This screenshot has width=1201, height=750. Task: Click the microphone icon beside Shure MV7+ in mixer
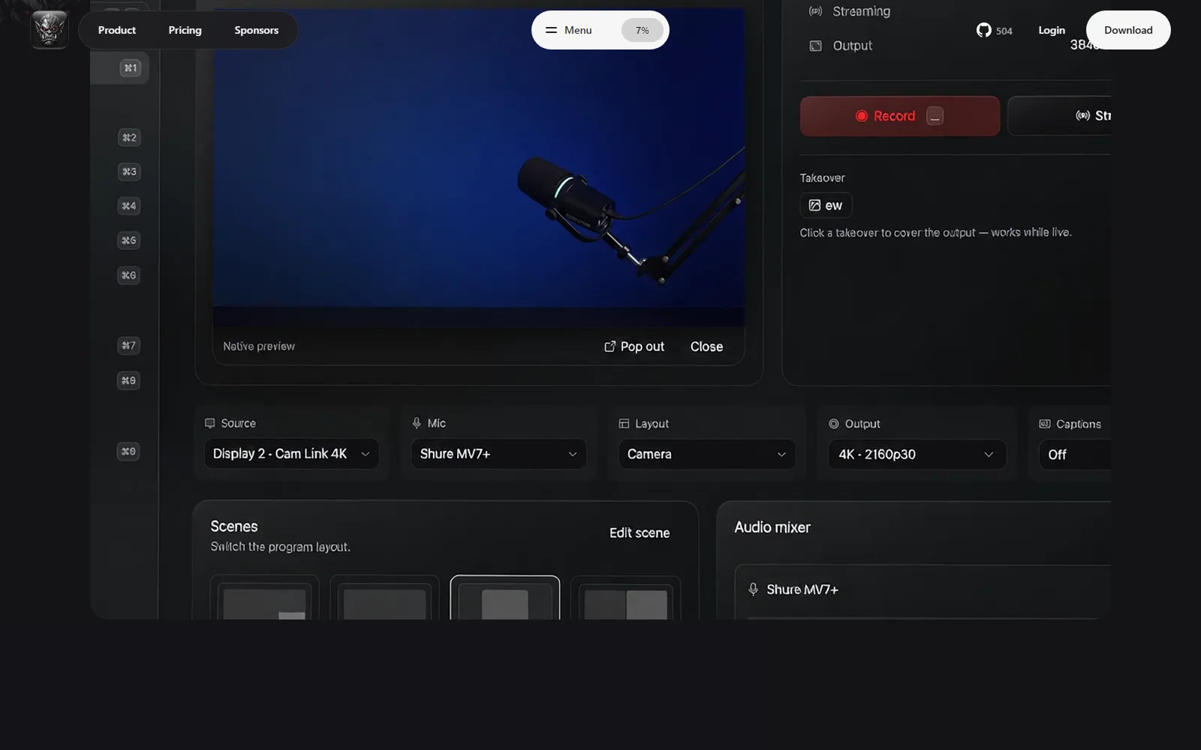pyautogui.click(x=753, y=589)
